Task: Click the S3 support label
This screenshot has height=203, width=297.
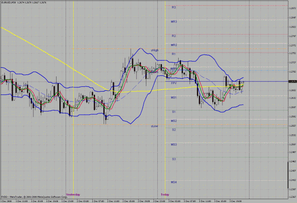Action: (x=174, y=159)
